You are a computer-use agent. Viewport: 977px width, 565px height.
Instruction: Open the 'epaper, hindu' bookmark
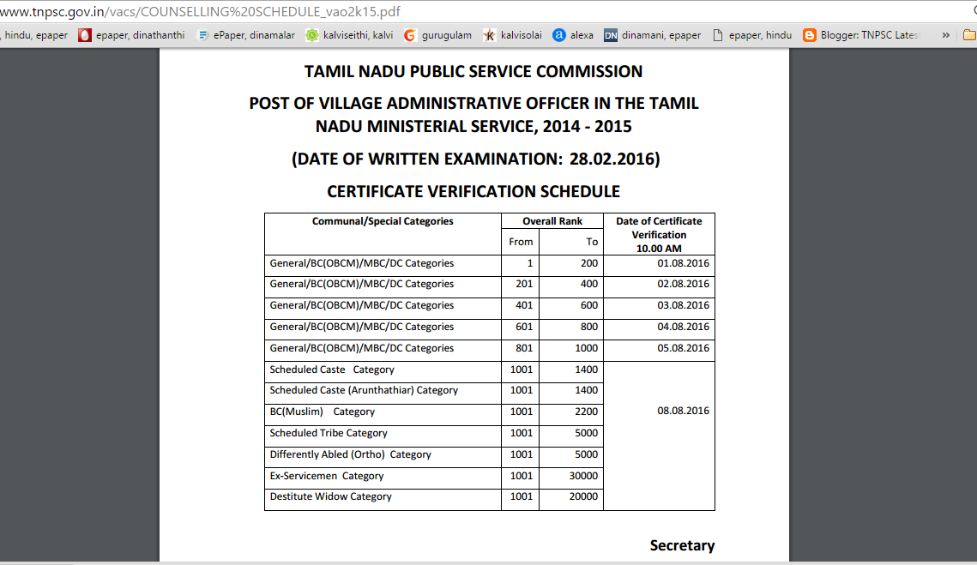752,35
